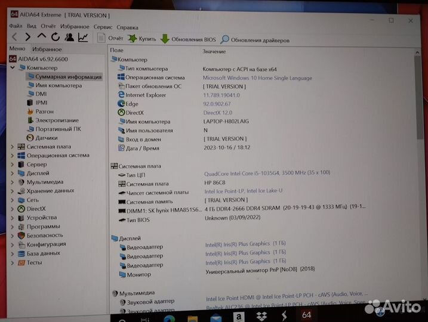
Task: Open the DirectX 12.0 value link
Action: 217,113
